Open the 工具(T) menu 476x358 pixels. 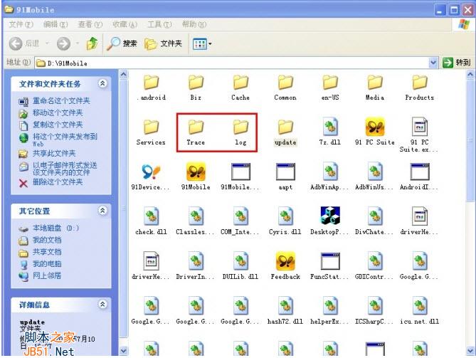pyautogui.click(x=159, y=24)
